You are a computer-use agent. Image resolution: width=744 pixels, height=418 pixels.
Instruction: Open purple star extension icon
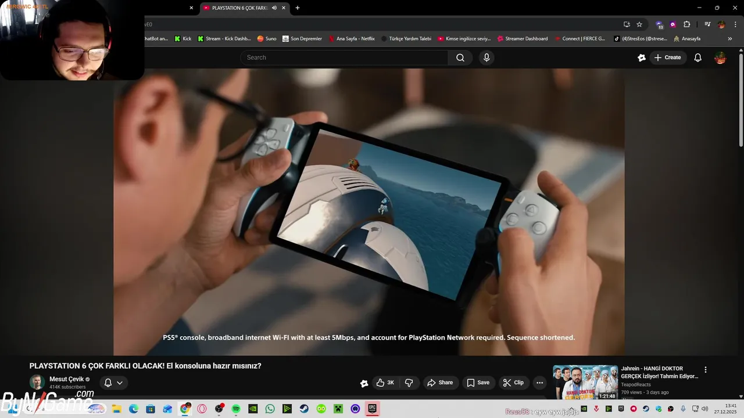tap(673, 24)
